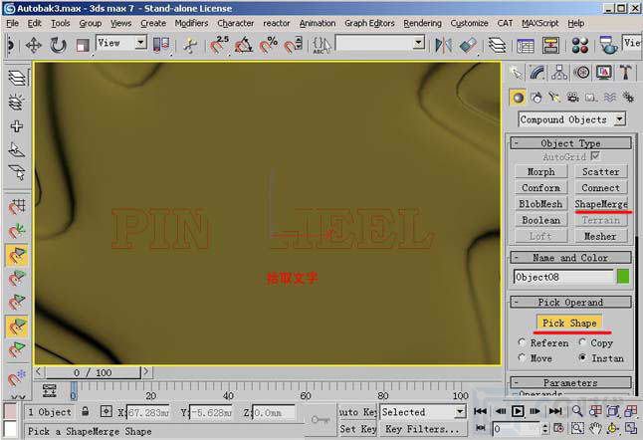This screenshot has height=440, width=643.
Task: Open the Graph Editors menu
Action: (369, 23)
